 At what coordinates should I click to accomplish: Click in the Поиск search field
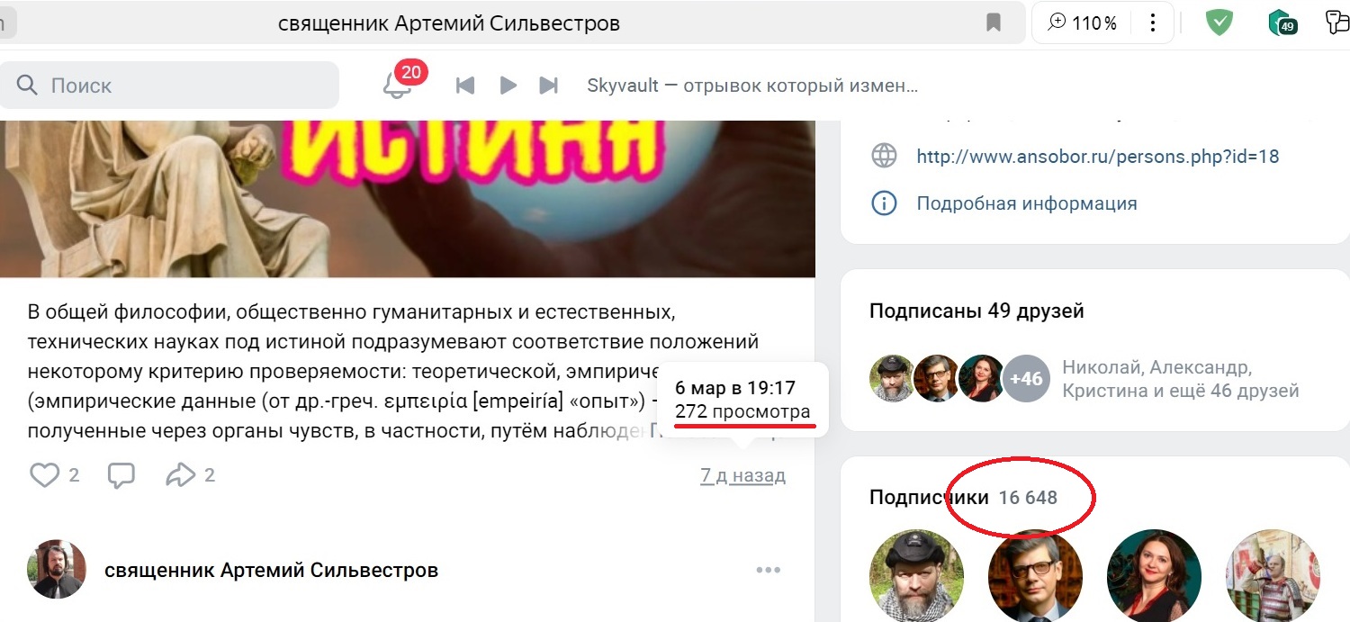[170, 86]
